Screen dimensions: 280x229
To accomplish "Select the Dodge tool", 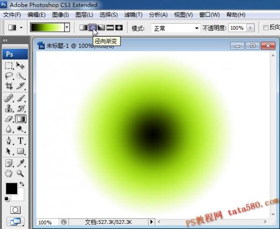I will (21, 129).
